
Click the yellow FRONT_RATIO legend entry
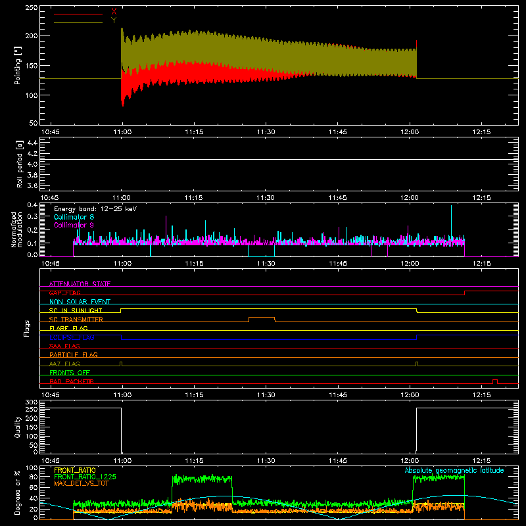click(75, 470)
